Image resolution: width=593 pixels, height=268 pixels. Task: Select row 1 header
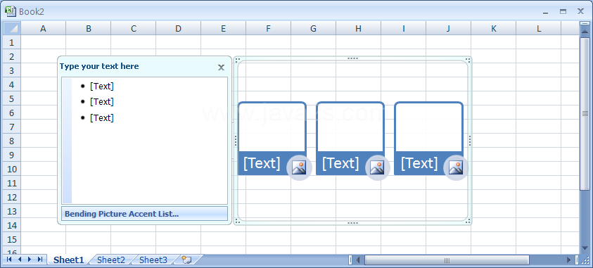(12, 42)
